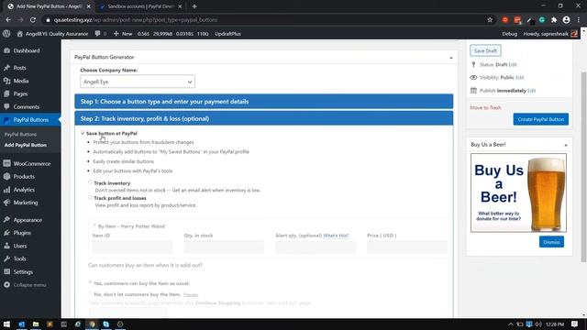Select By Item - Harry Potter Wand radio
Viewport: 587px width, 330px height.
pos(94,225)
